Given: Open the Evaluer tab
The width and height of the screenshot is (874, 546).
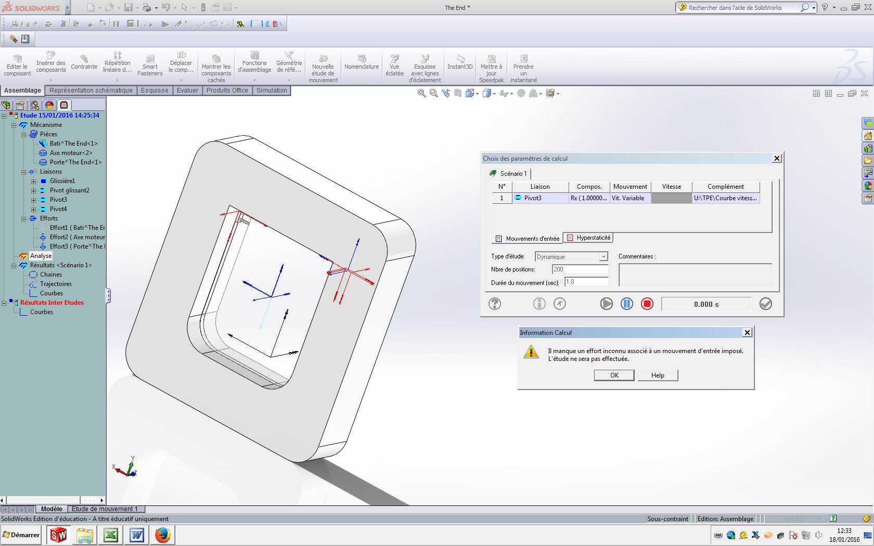Looking at the screenshot, I should [187, 90].
